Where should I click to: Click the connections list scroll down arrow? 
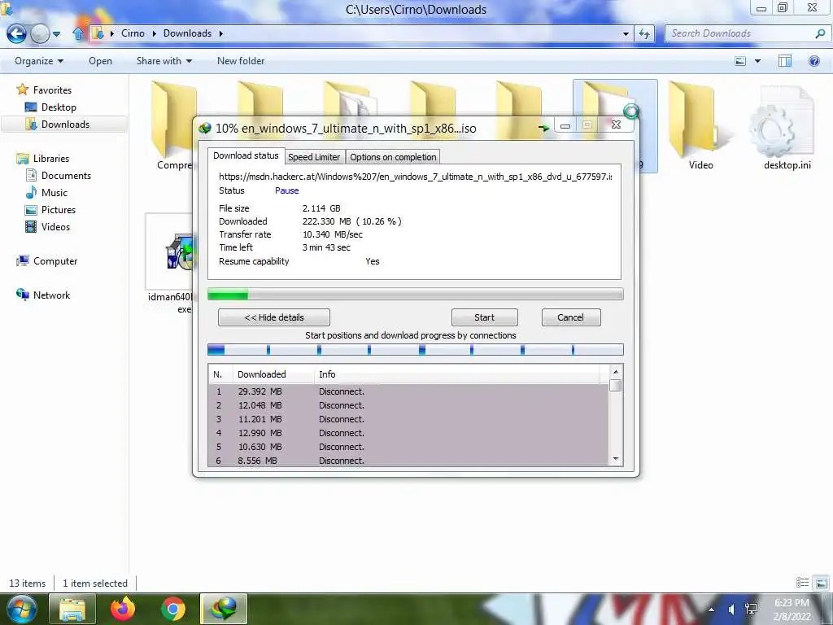tap(616, 459)
